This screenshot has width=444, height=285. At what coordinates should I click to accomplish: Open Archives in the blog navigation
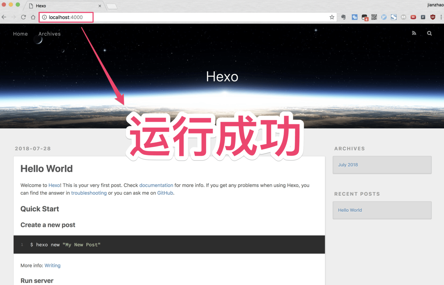49,34
